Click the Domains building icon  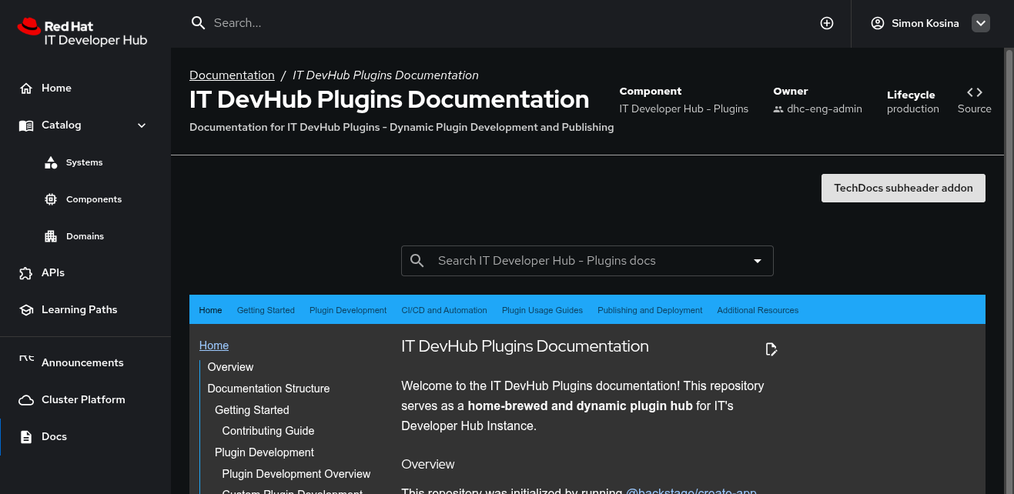coord(51,236)
